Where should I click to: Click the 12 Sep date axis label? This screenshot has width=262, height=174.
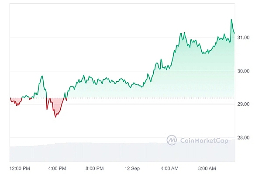click(x=132, y=168)
